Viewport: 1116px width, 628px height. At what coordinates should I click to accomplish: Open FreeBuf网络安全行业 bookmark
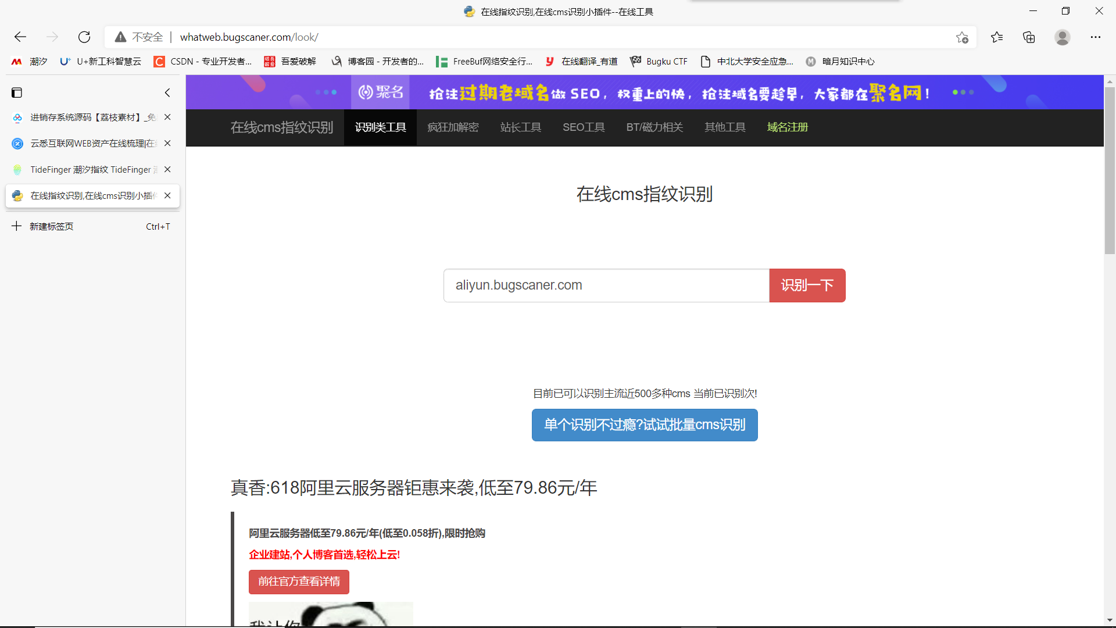click(484, 61)
